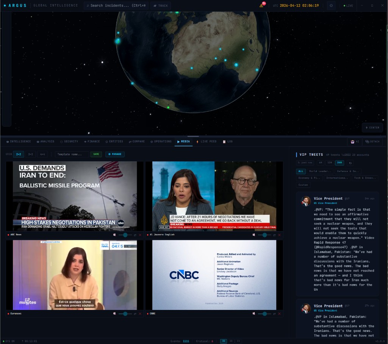Focus the Search incidents field
The image size is (388, 344).
(116, 5)
